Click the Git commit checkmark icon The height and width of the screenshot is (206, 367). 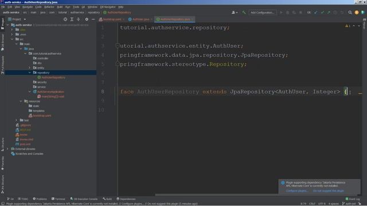point(322,13)
